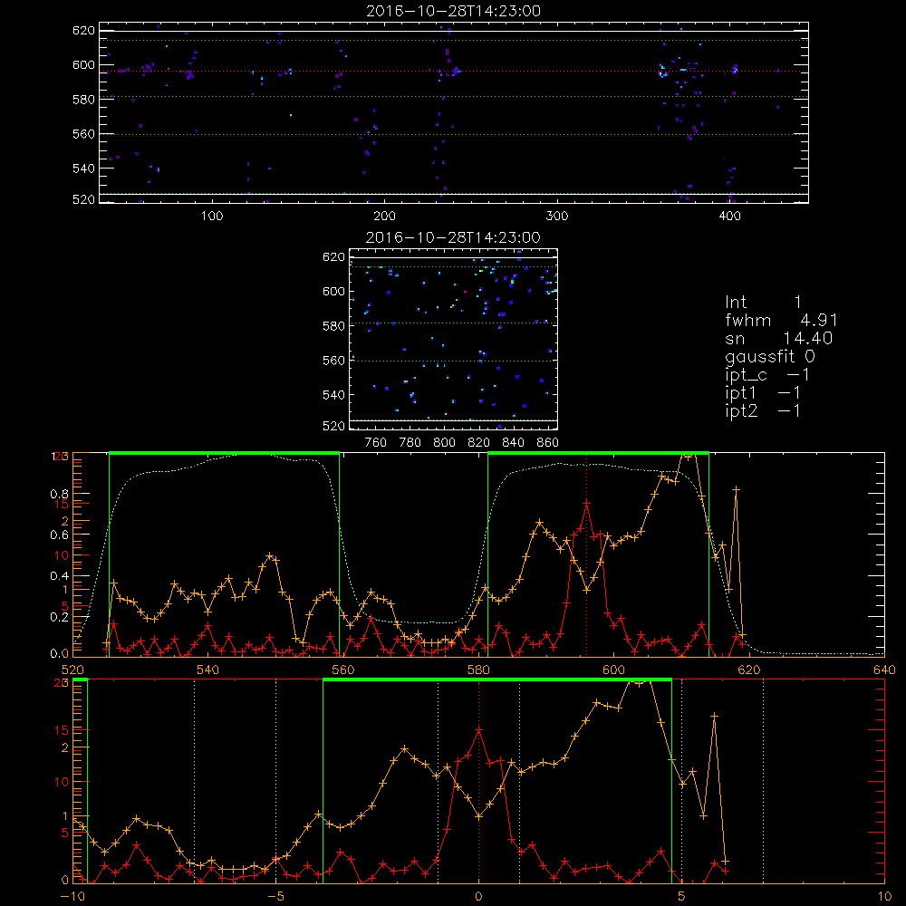Viewport: 906px width, 906px height.
Task: Click x-axis label 100 on top image
Action: click(x=212, y=217)
